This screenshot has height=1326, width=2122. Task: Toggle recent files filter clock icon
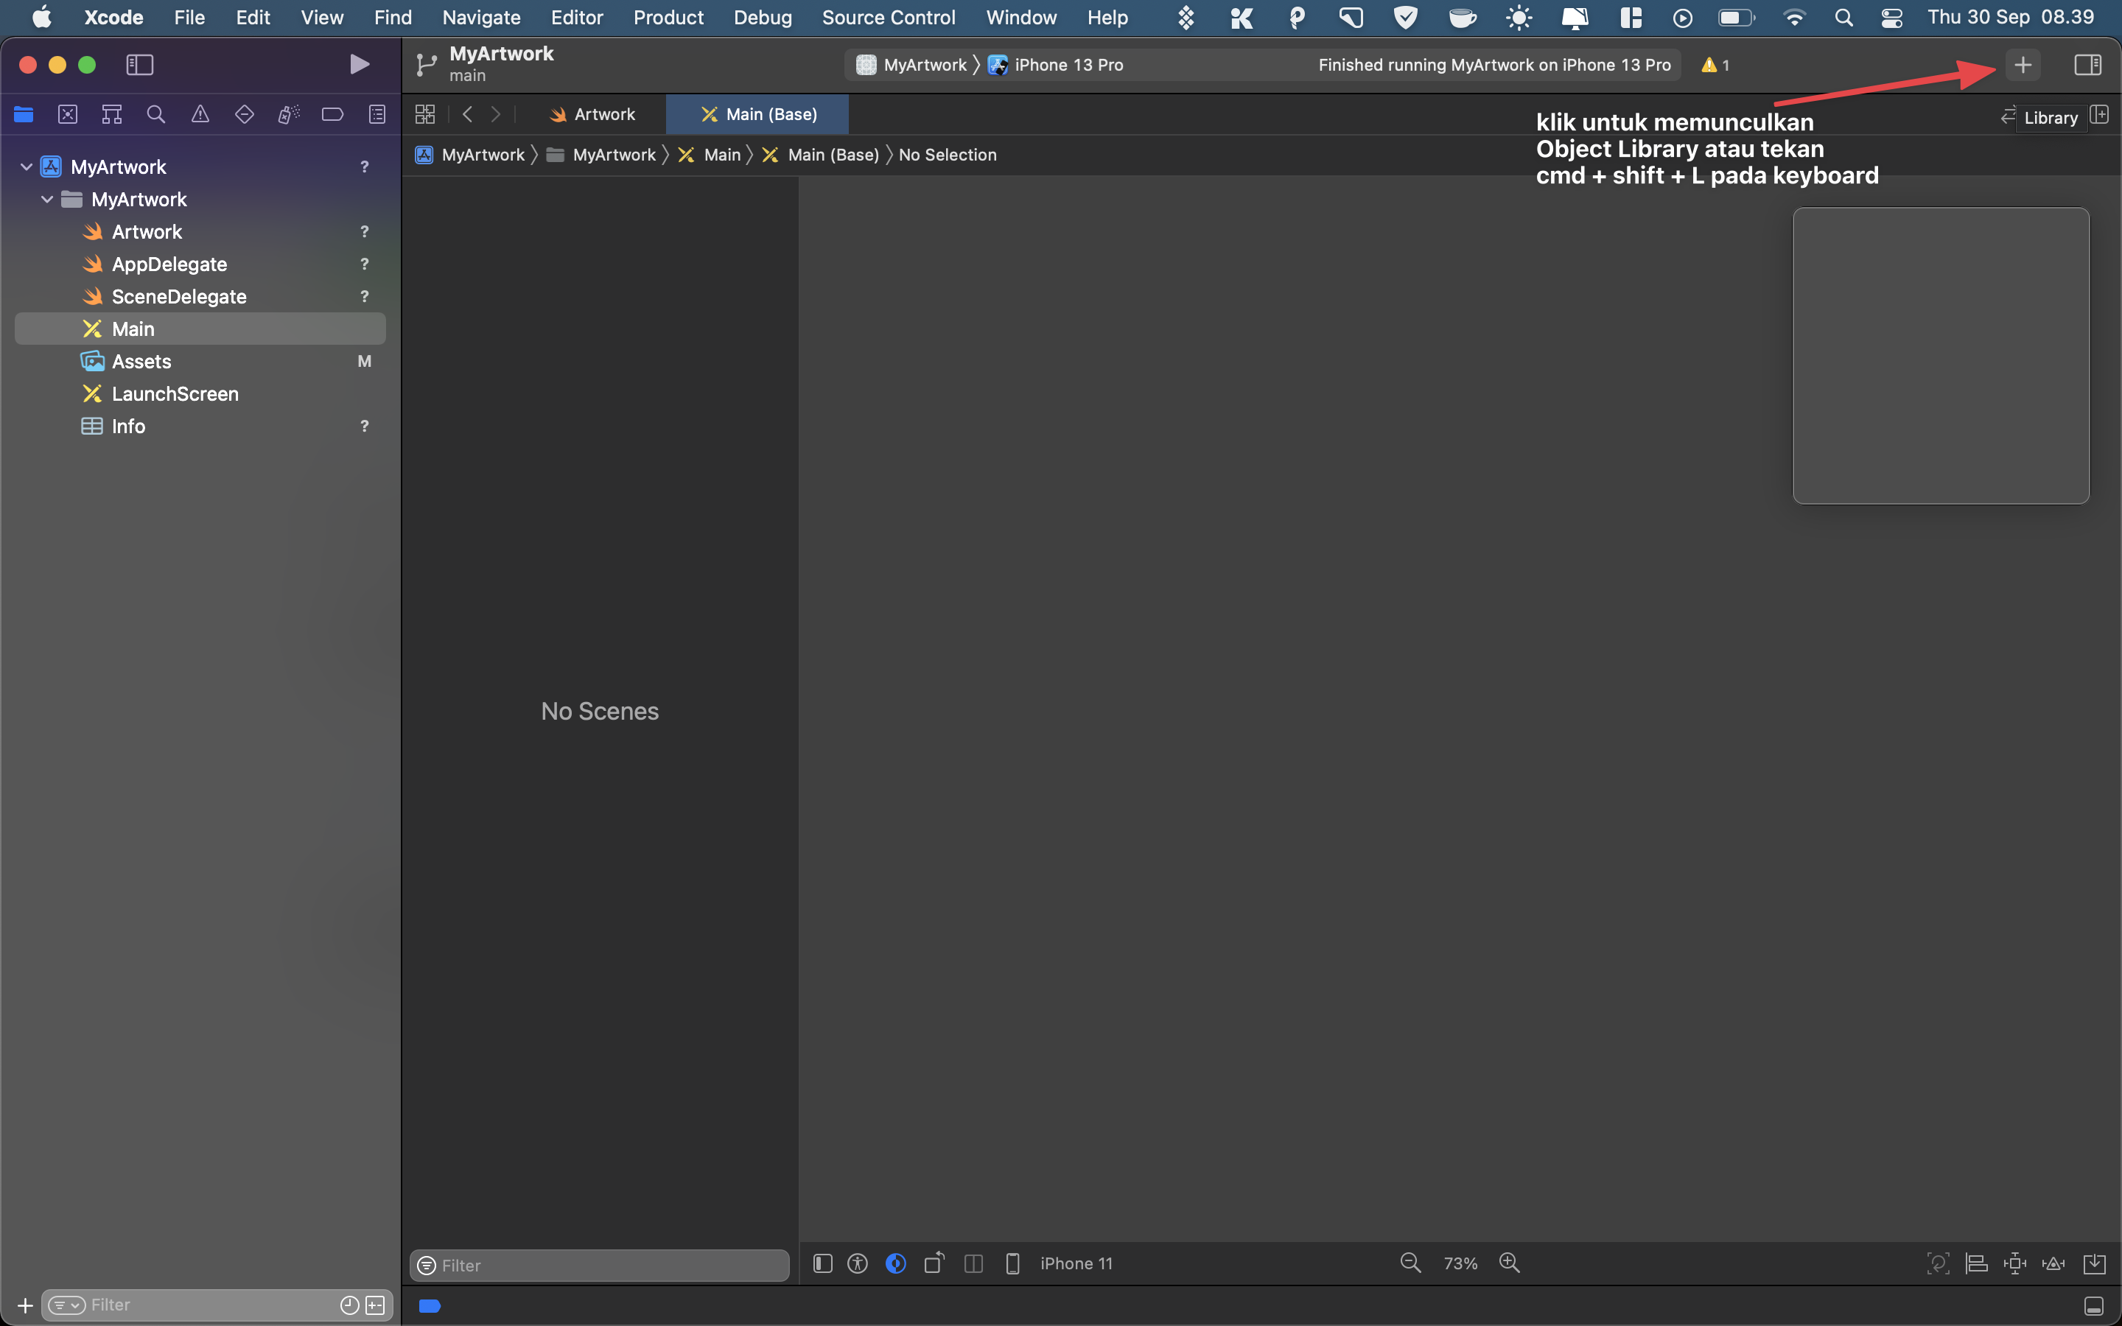[349, 1305]
